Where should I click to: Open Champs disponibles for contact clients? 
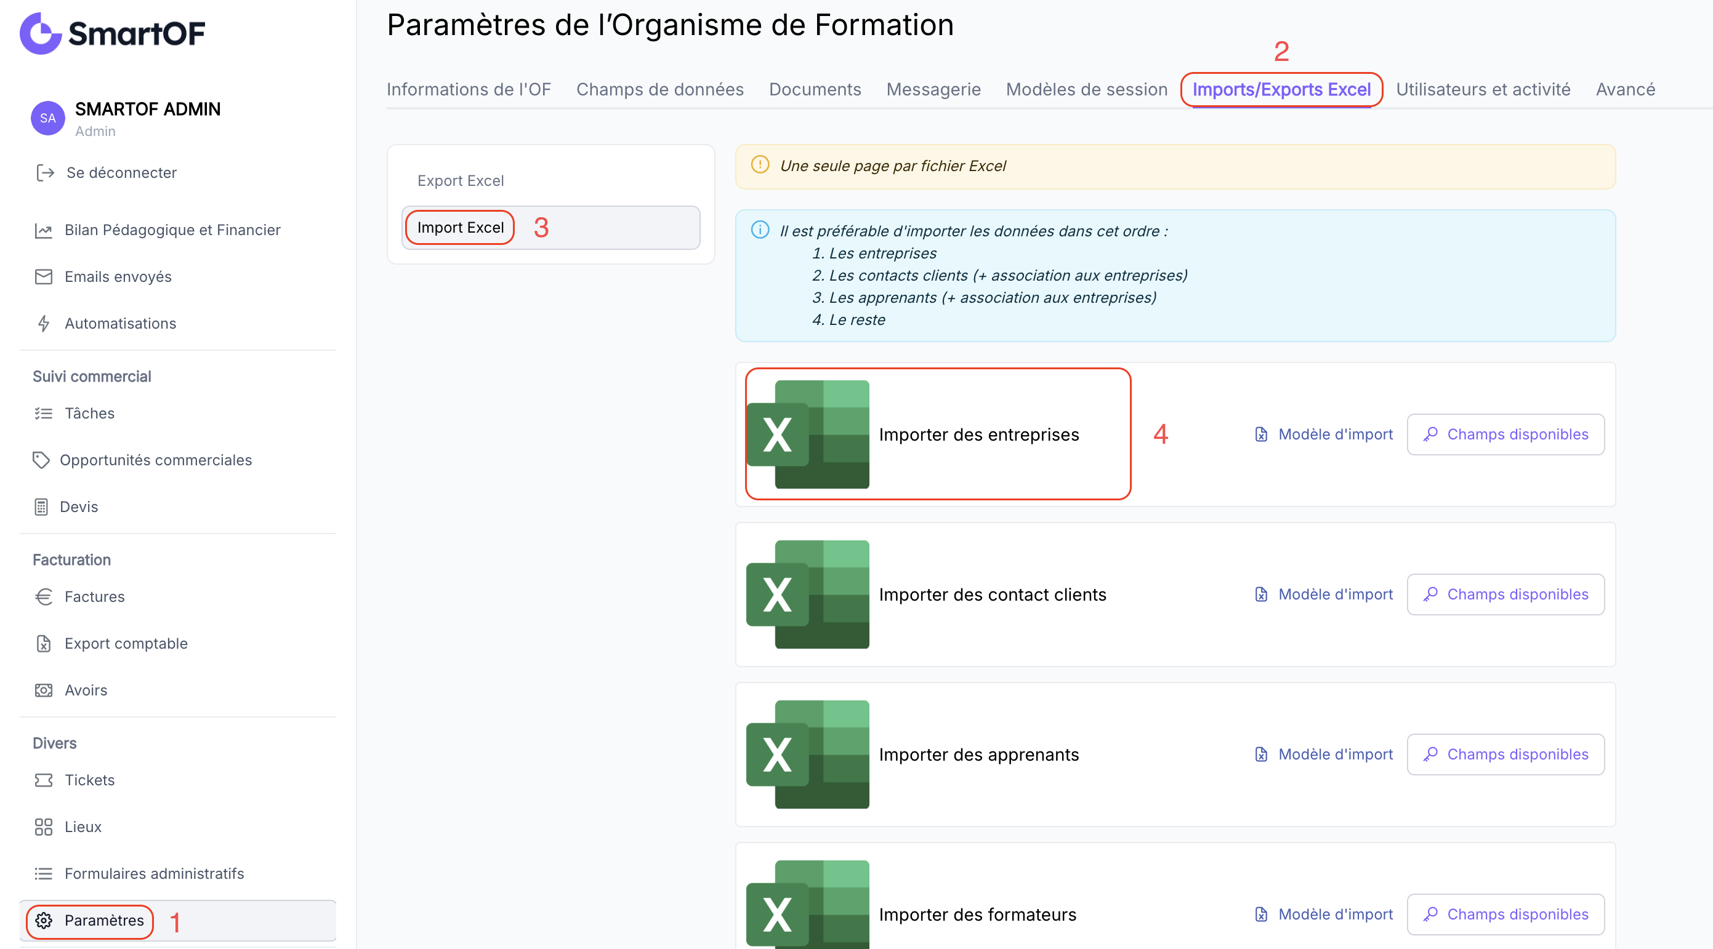[x=1505, y=594]
